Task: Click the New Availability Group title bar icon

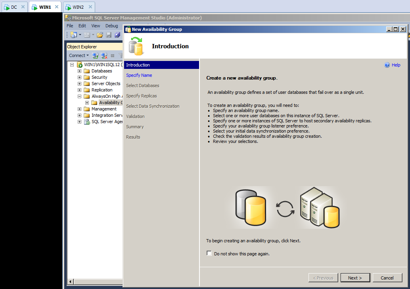Action: 128,29
